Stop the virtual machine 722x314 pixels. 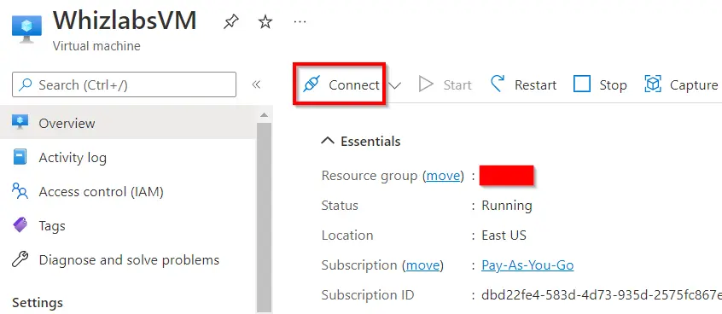(600, 84)
